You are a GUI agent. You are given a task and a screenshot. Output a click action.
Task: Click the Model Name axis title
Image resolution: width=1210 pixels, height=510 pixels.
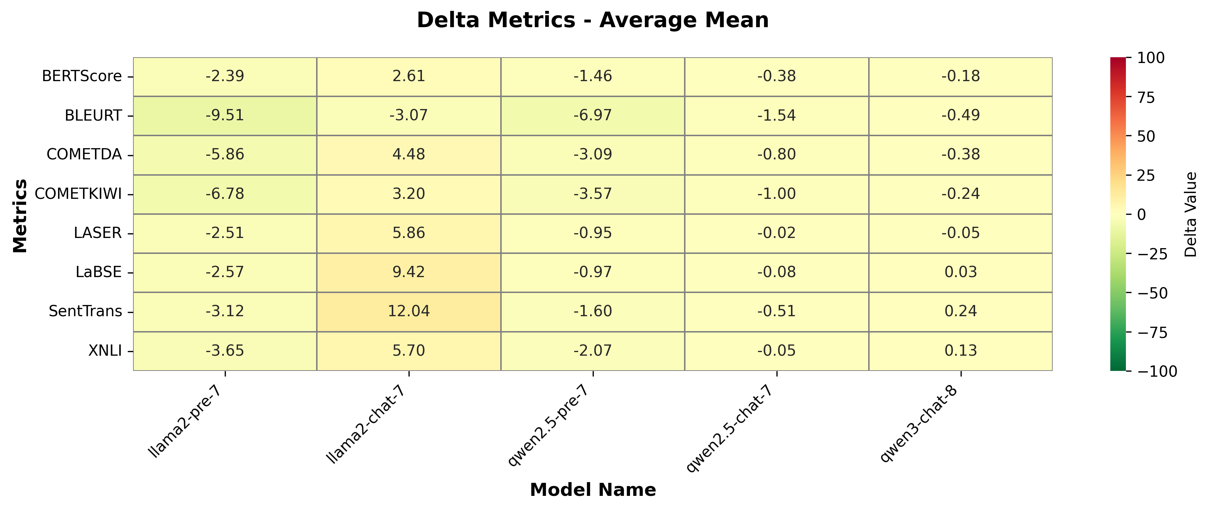click(592, 490)
